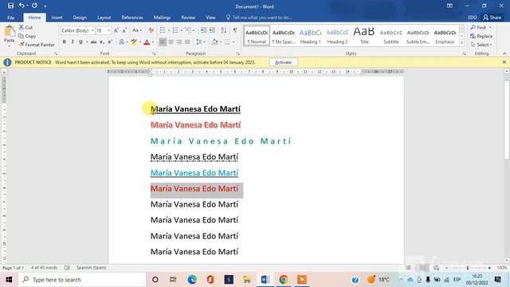Viewport: 510px width, 287px height.
Task: Apply the red font color
Action: 147,42
